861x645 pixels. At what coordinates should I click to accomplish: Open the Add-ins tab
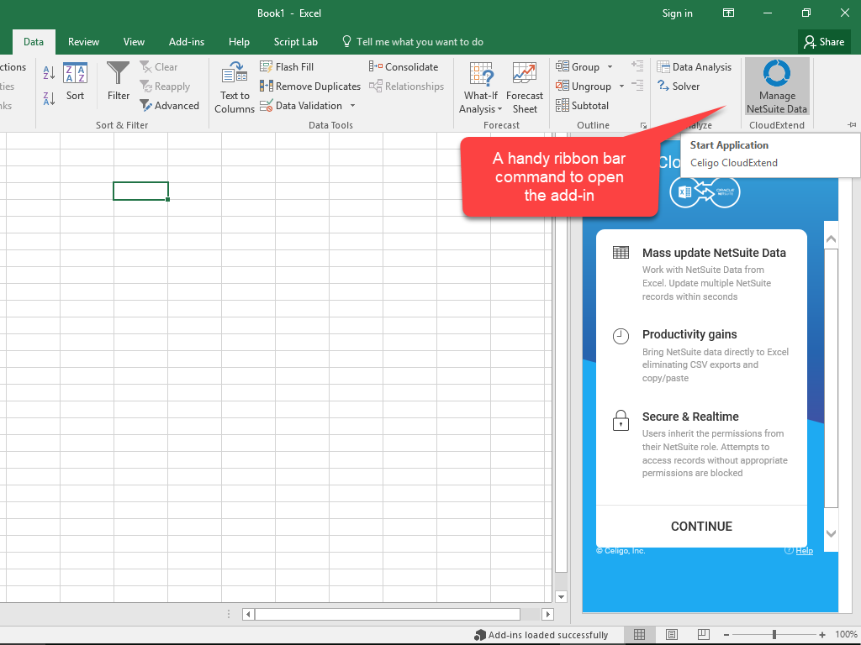coord(187,42)
